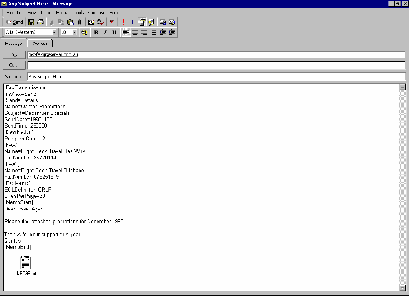409x297 pixels.
Task: Print the message with the printer icon
Action: pyautogui.click(x=40, y=22)
